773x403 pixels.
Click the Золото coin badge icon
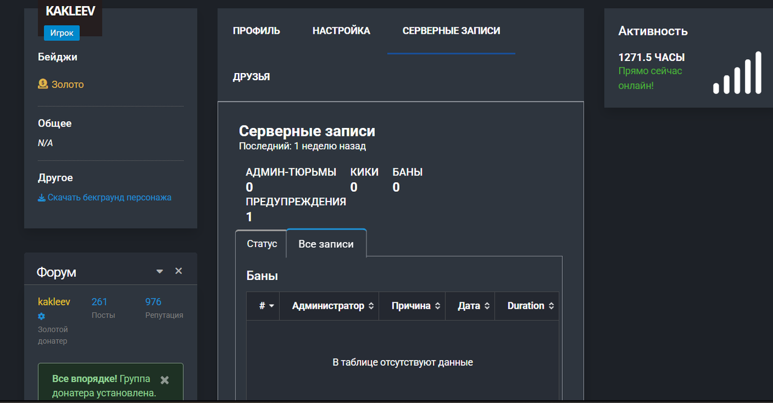point(43,84)
